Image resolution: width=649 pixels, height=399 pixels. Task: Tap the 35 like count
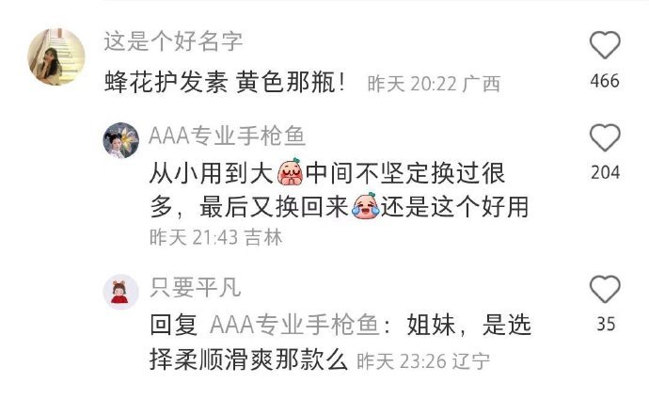tap(606, 324)
